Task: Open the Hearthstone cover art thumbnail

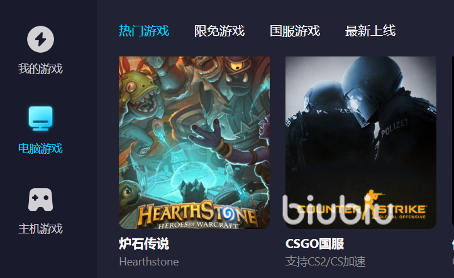Action: [x=194, y=142]
